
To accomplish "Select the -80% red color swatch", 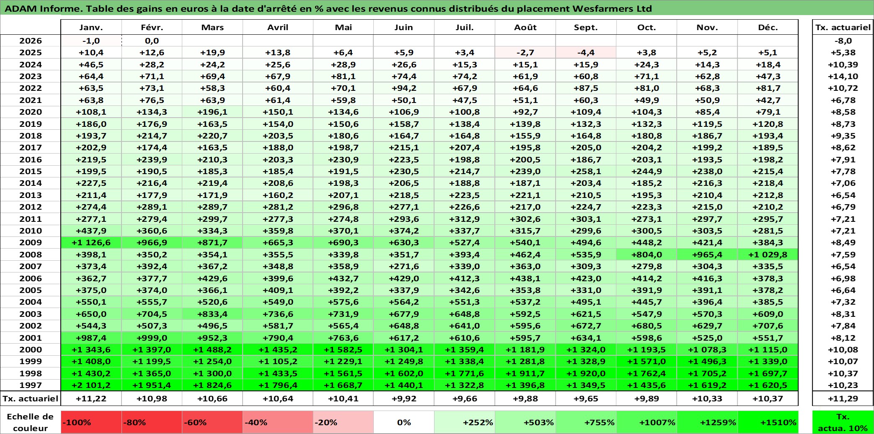I will [152, 422].
